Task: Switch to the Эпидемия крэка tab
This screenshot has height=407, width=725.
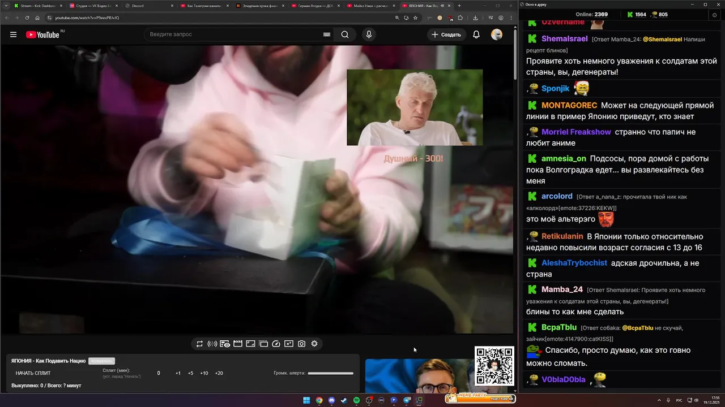Action: pos(259,6)
